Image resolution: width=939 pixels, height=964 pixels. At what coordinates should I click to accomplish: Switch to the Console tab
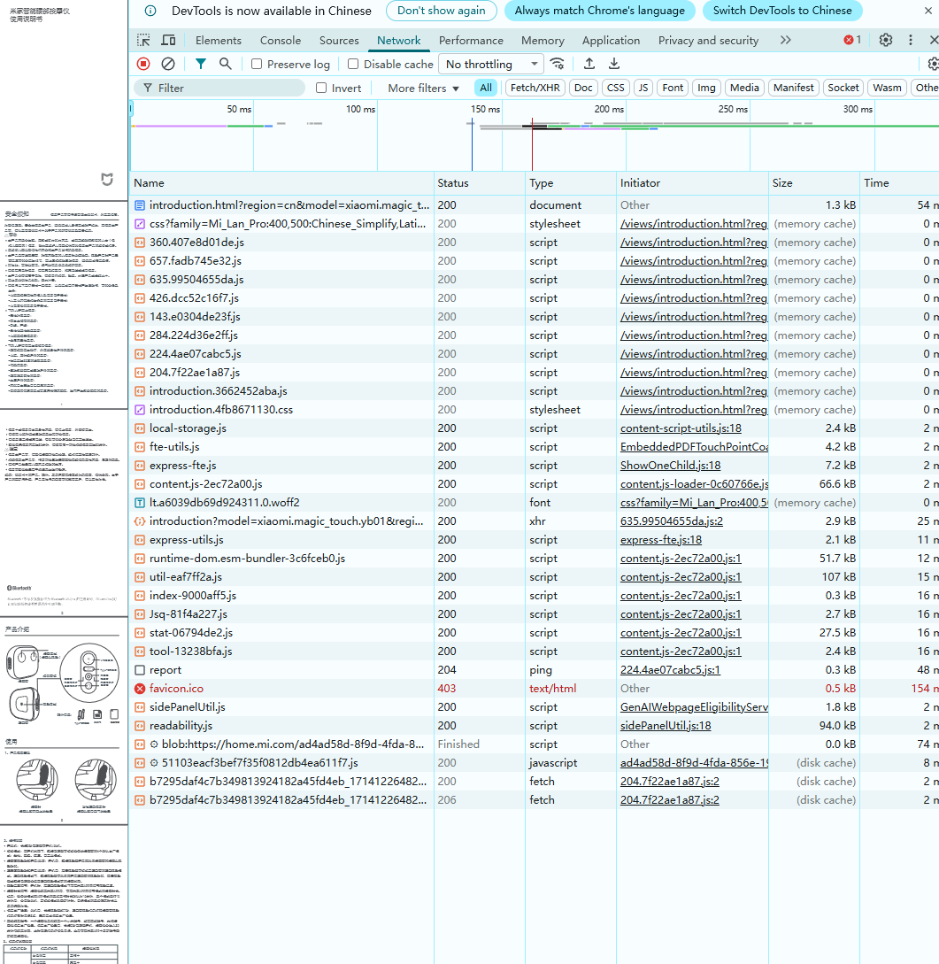pos(281,41)
